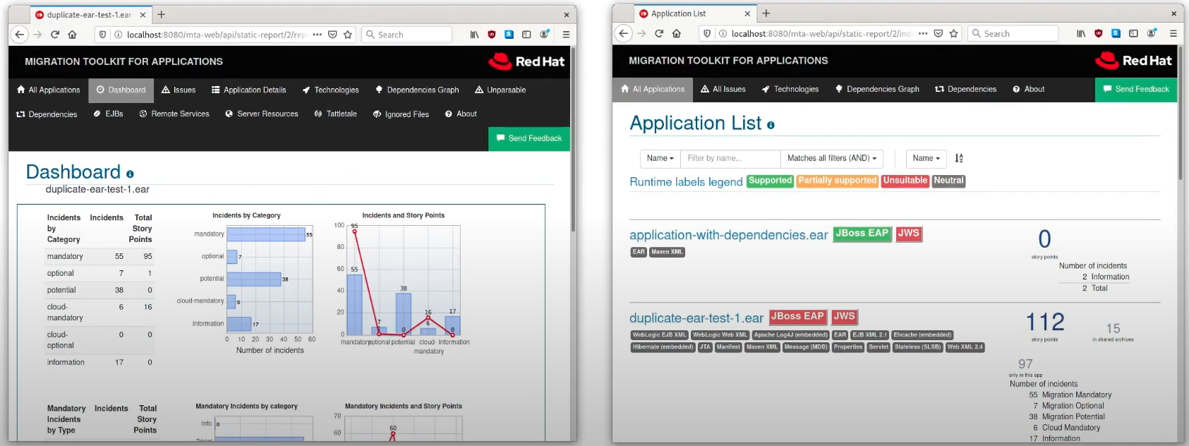
Task: Open All Issues in right window nav
Action: point(723,90)
